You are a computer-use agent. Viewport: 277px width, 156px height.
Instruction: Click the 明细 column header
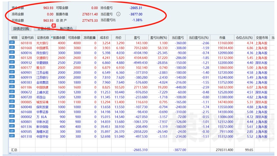click(x=14, y=38)
